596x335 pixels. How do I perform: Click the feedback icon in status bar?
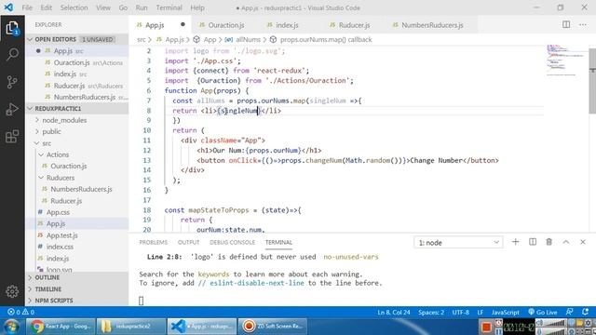569,312
